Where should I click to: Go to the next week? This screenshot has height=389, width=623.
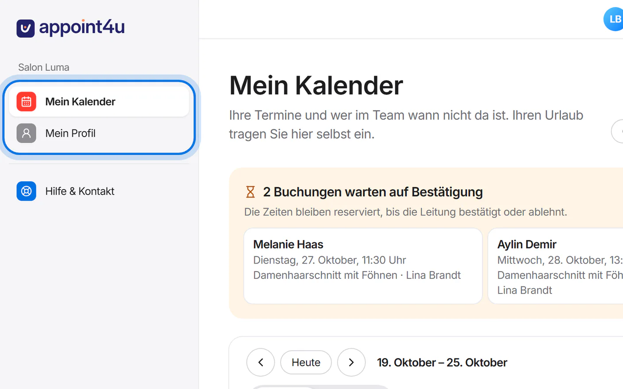351,362
